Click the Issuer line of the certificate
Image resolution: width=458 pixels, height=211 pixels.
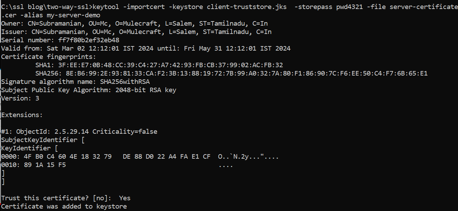click(x=136, y=32)
